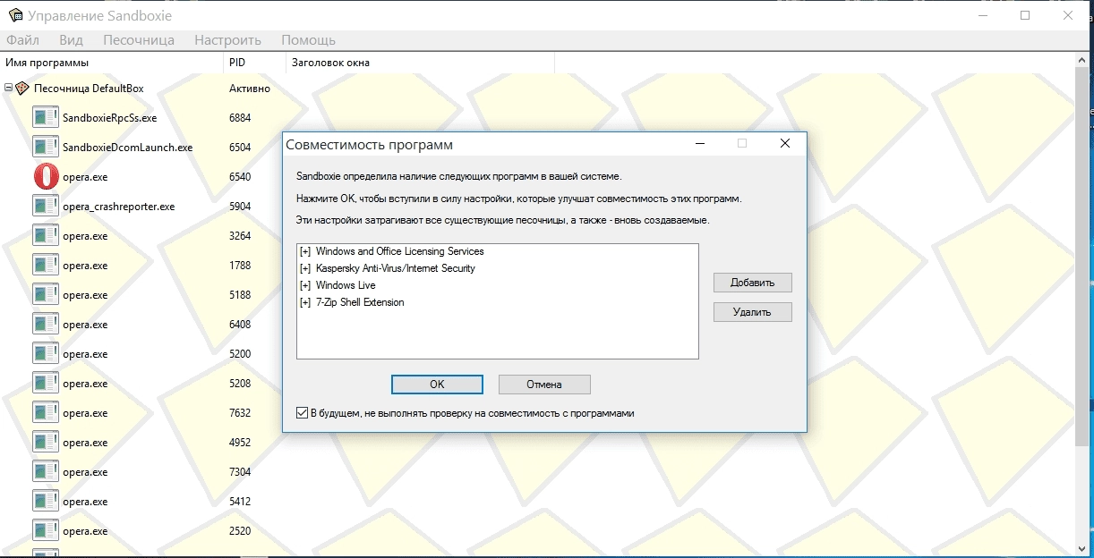The width and height of the screenshot is (1094, 558).
Task: Click the Добавить button
Action: click(x=753, y=283)
